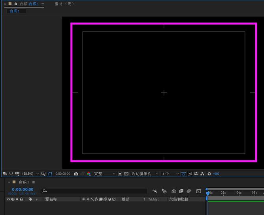This screenshot has height=215, width=264.
Task: Click the +0.0 exposure adjustment value
Action: [216, 174]
